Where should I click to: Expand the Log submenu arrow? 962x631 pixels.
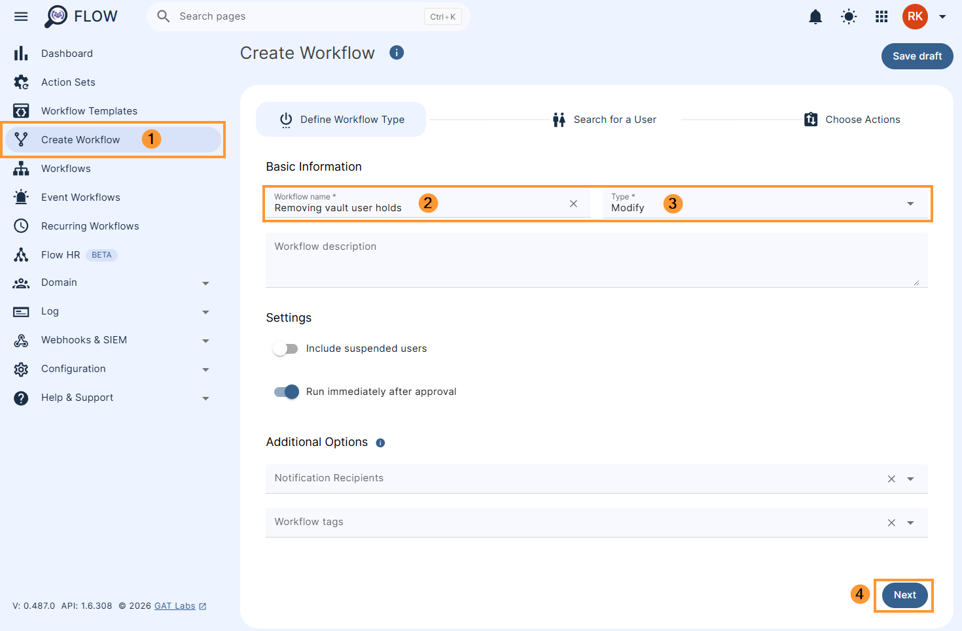pos(205,312)
